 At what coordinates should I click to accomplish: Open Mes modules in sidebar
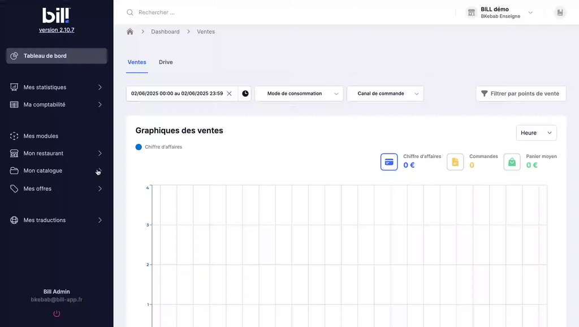coord(41,136)
